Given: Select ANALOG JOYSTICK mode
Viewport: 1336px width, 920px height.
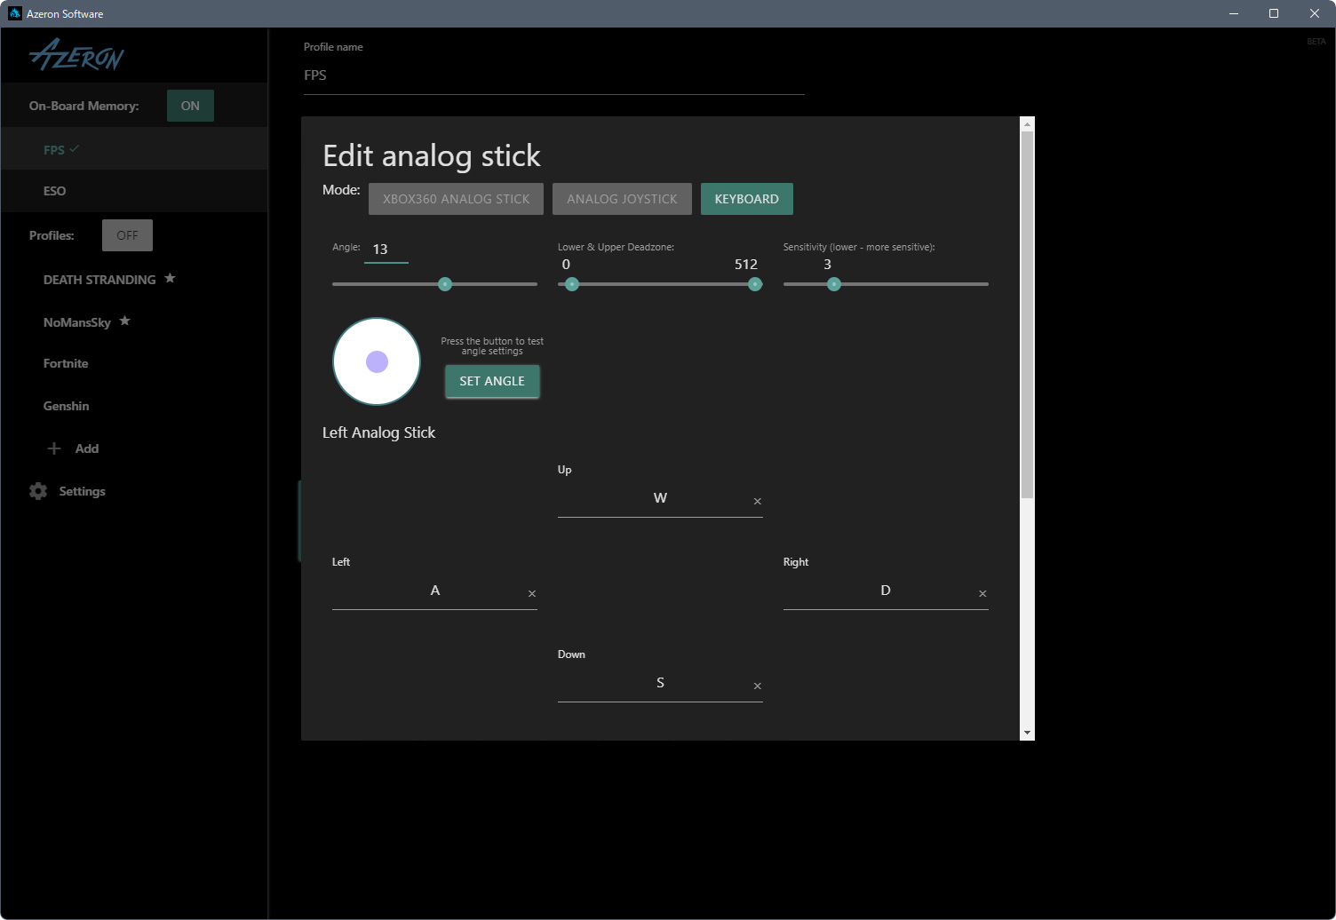Looking at the screenshot, I should pos(622,199).
